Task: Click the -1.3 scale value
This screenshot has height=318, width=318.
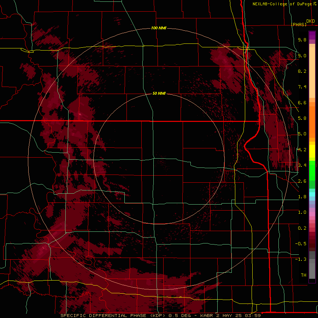Action: pos(301,259)
